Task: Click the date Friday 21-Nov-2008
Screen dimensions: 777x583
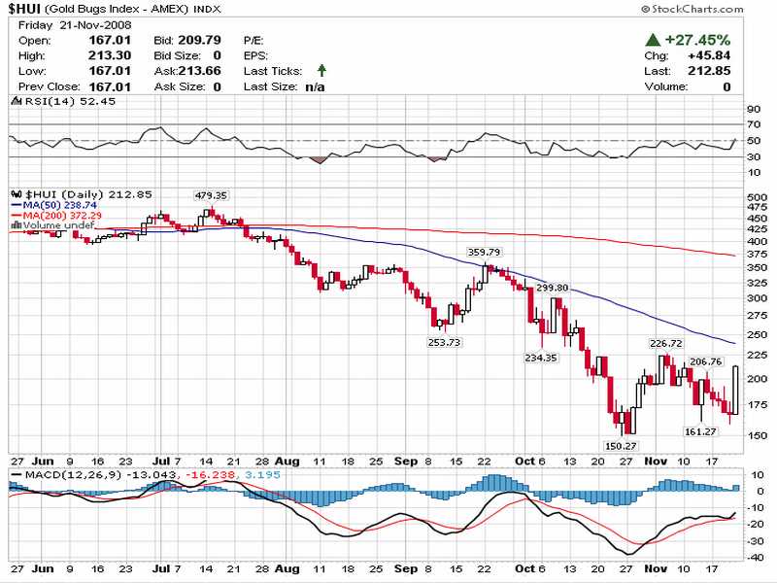Action: click(x=75, y=25)
